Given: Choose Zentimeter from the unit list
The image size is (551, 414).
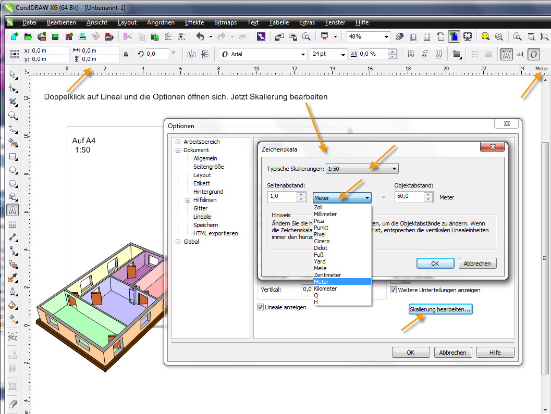Looking at the screenshot, I should [x=342, y=275].
